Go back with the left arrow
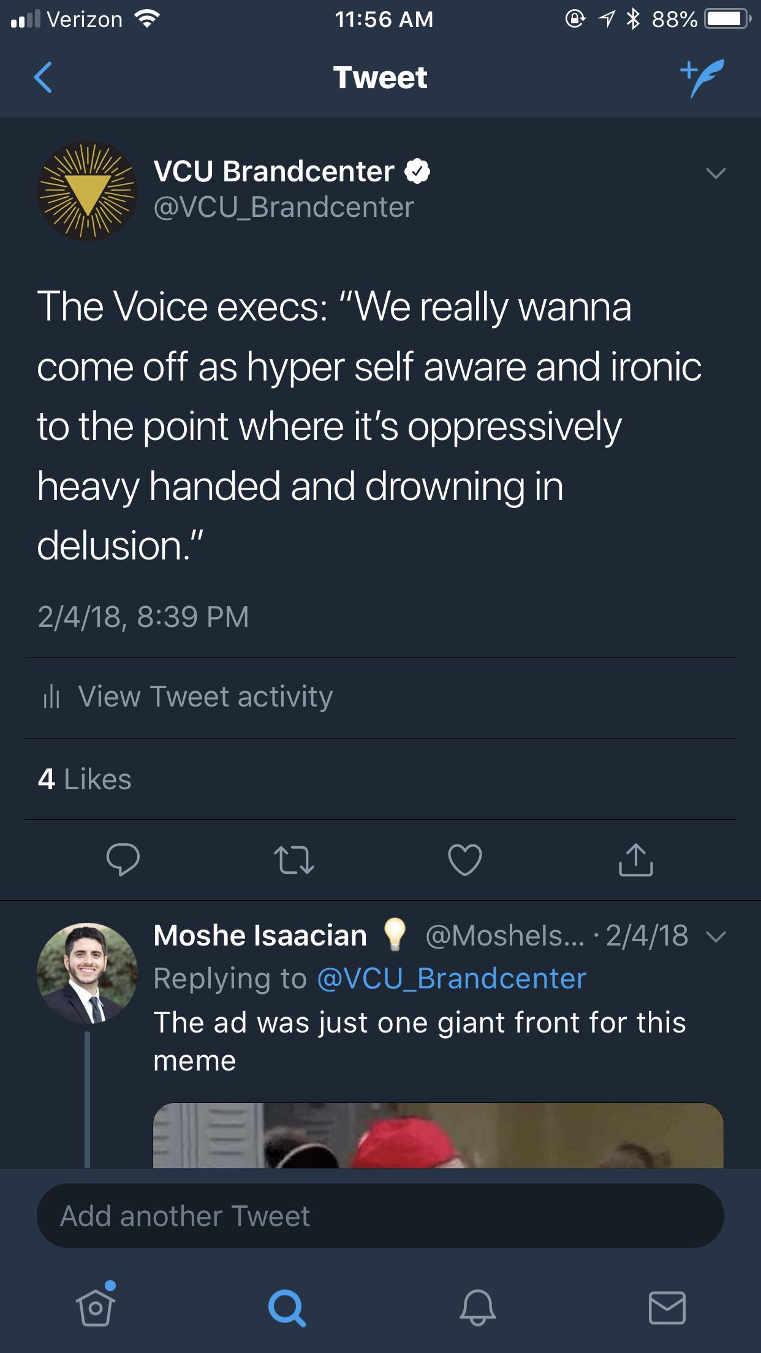This screenshot has height=1353, width=761. (44, 77)
